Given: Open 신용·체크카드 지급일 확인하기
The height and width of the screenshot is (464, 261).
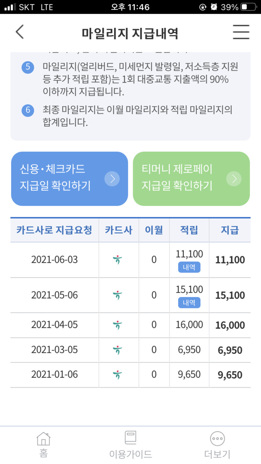Looking at the screenshot, I should pos(60,179).
